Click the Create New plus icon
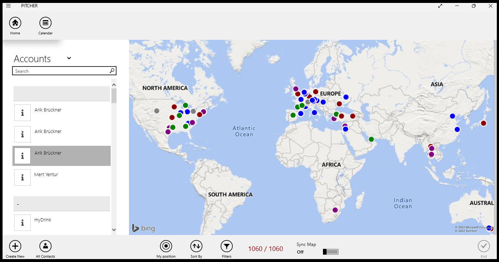499x262 pixels. click(x=15, y=246)
